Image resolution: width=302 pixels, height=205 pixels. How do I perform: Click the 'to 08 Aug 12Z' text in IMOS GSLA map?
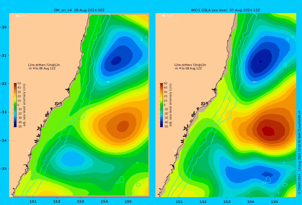coord(192,68)
